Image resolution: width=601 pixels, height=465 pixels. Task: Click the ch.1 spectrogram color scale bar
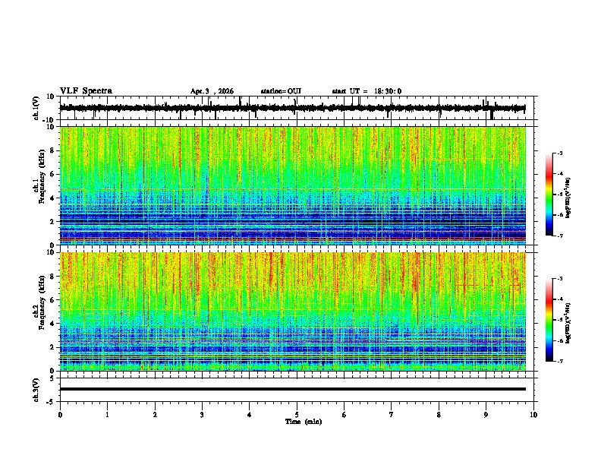pyautogui.click(x=549, y=195)
